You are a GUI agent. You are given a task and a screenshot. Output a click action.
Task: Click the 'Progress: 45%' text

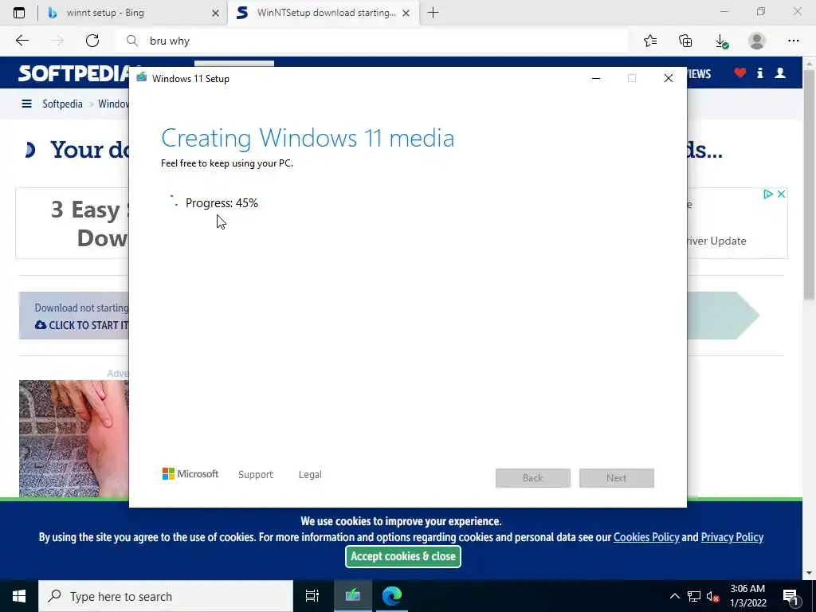222,203
